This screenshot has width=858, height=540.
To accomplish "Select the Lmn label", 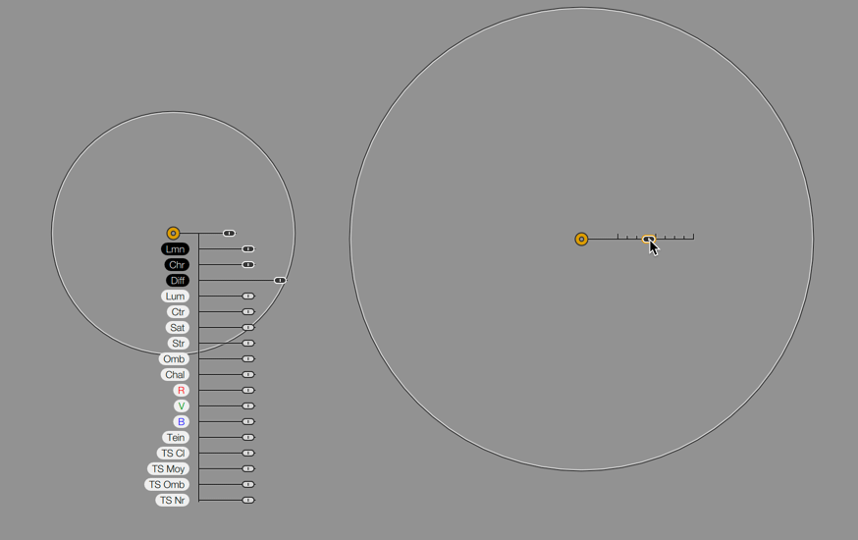I will click(x=175, y=249).
